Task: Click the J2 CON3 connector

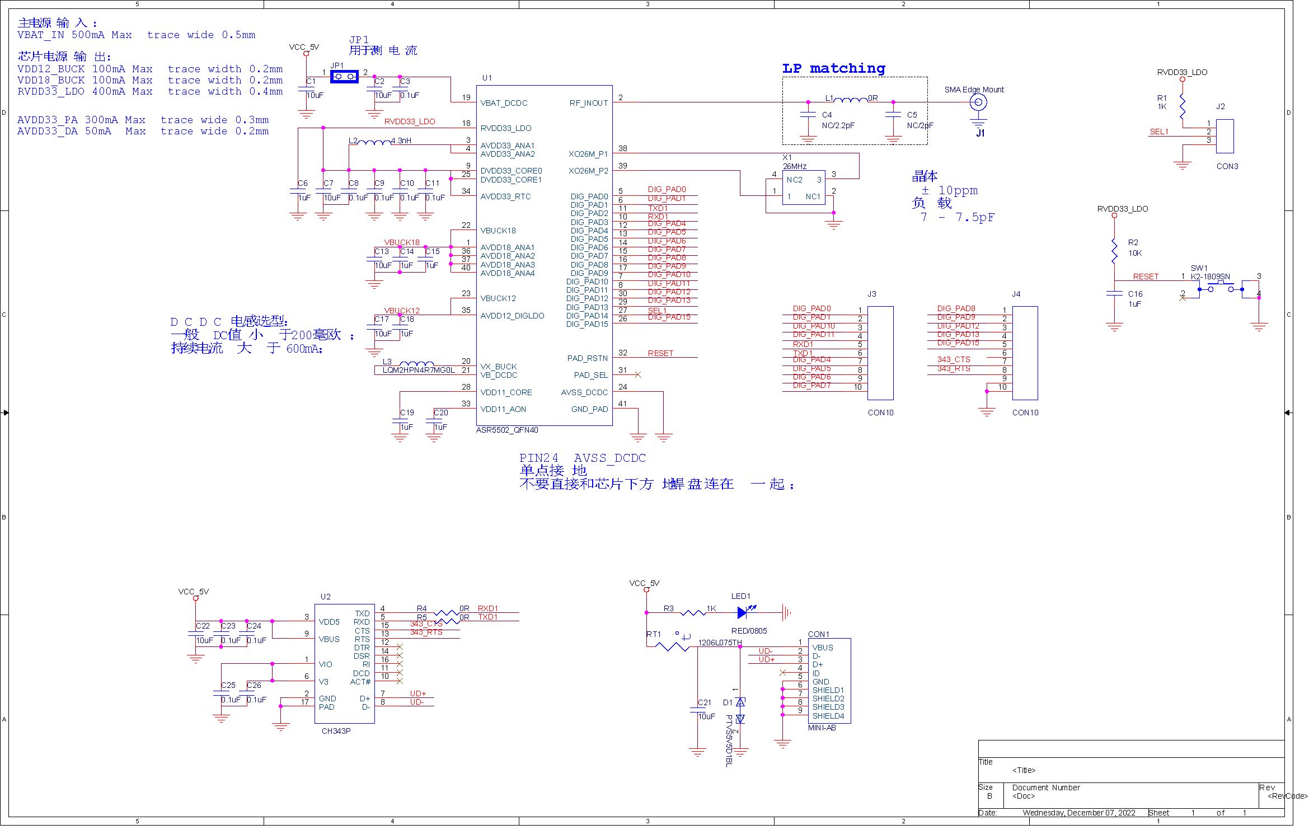Action: point(1224,136)
